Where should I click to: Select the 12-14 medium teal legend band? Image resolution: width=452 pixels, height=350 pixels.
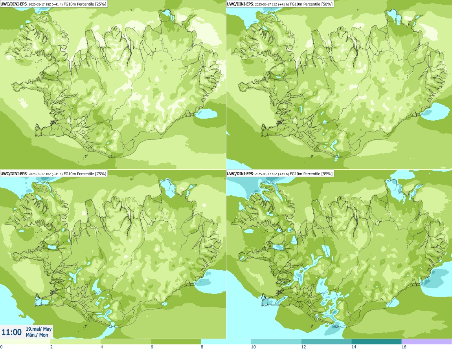pyautogui.click(x=326, y=341)
